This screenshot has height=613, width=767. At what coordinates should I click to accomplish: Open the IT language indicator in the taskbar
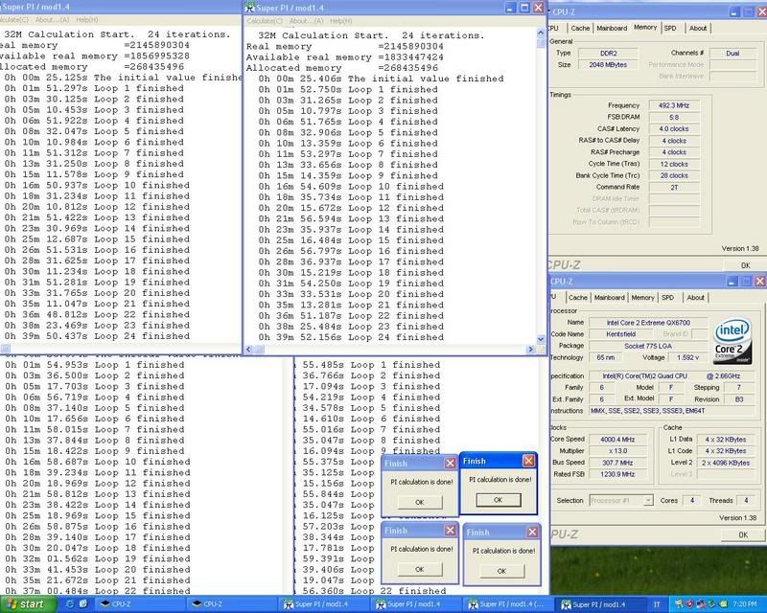657,604
